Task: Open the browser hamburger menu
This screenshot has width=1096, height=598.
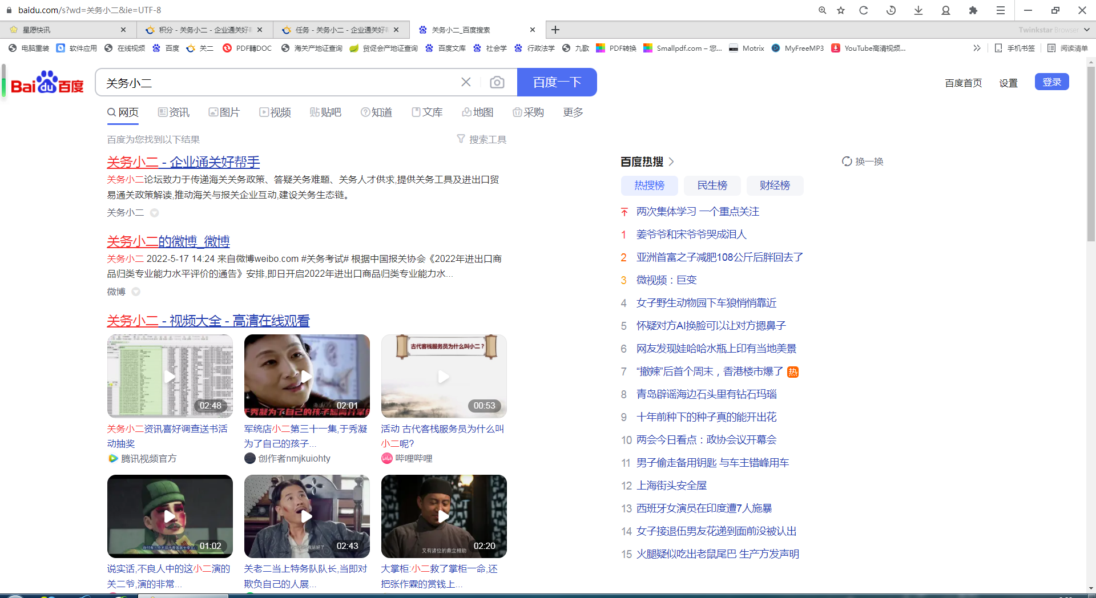Action: [x=1001, y=10]
